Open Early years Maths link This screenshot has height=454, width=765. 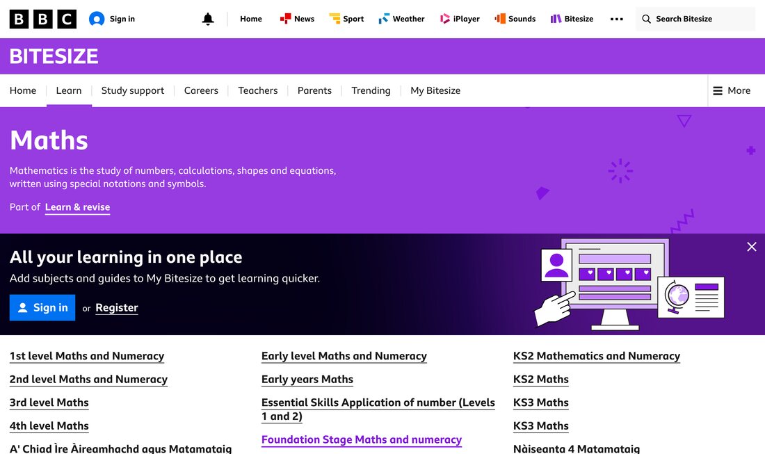[x=307, y=380]
